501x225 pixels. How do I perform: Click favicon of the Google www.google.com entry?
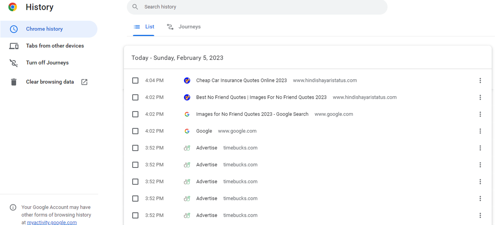click(x=187, y=131)
